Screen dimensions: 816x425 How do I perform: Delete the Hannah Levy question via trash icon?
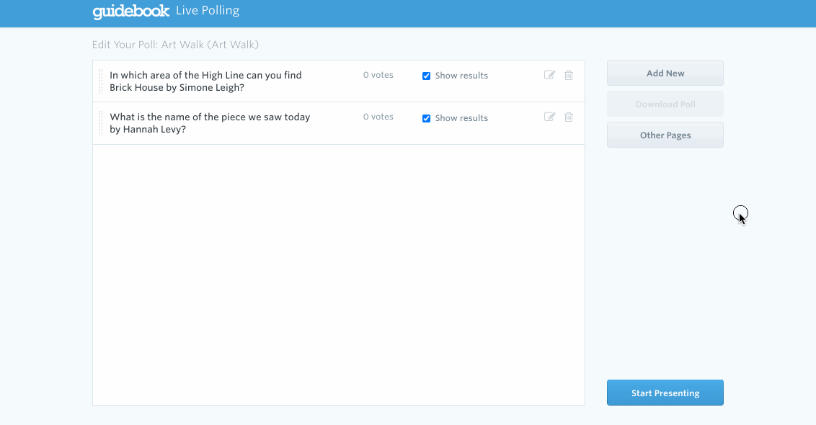(569, 117)
